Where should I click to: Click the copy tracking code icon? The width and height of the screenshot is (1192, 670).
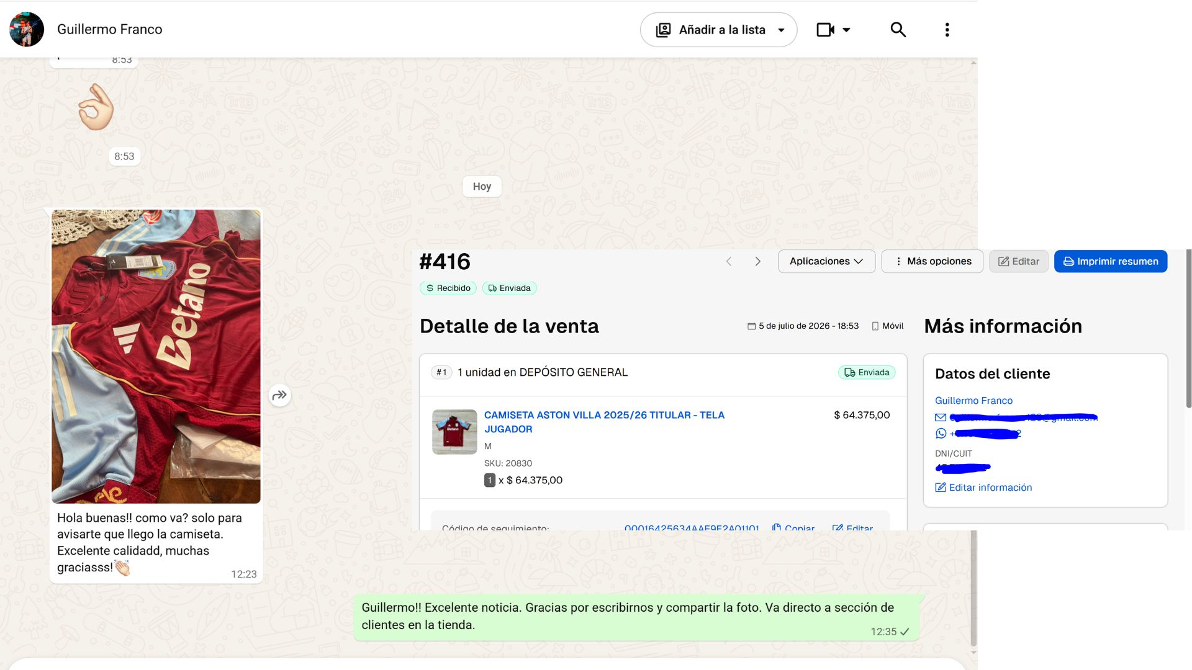(x=776, y=527)
